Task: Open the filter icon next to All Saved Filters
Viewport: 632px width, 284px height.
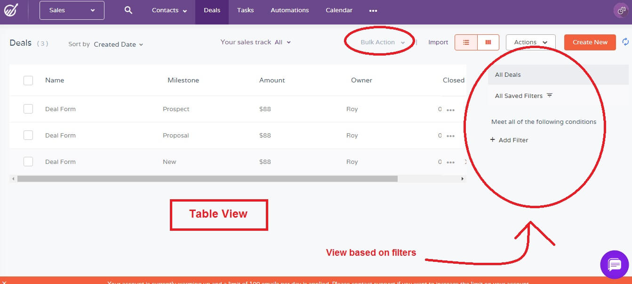Action: coord(550,95)
